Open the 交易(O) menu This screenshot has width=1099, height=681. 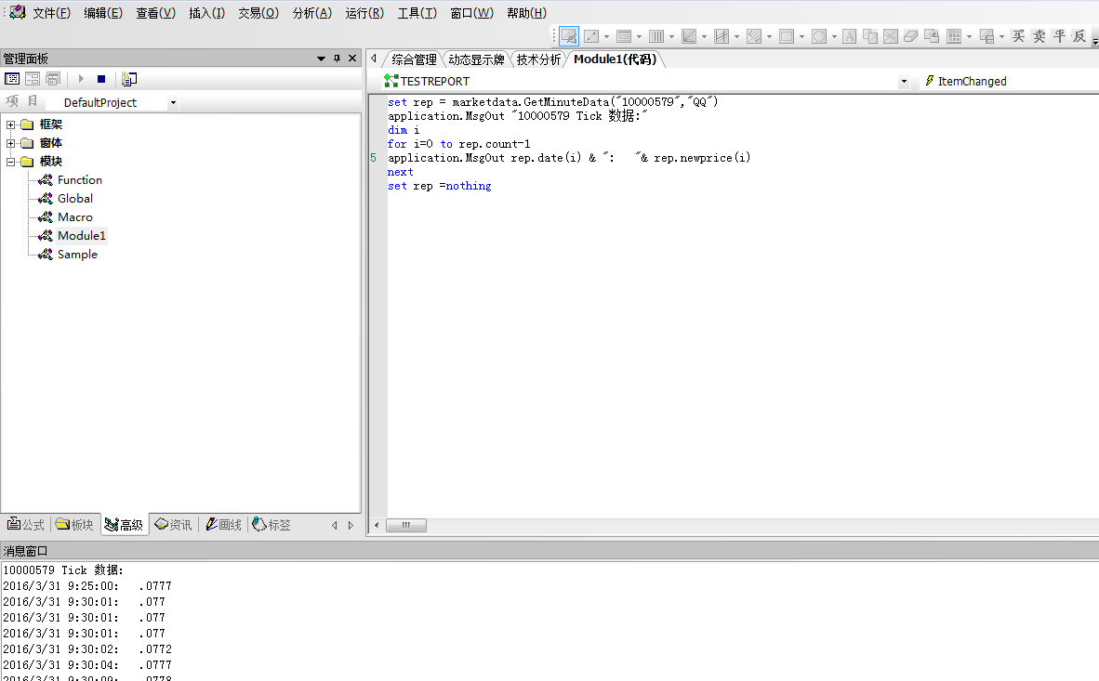click(x=258, y=13)
